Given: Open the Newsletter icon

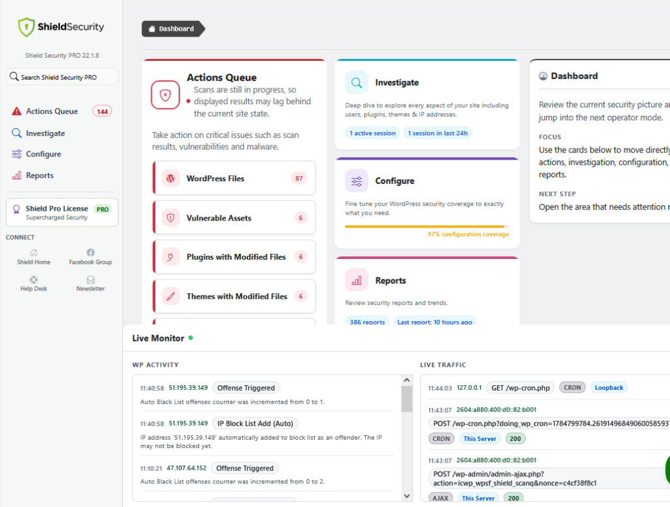Looking at the screenshot, I should point(90,279).
